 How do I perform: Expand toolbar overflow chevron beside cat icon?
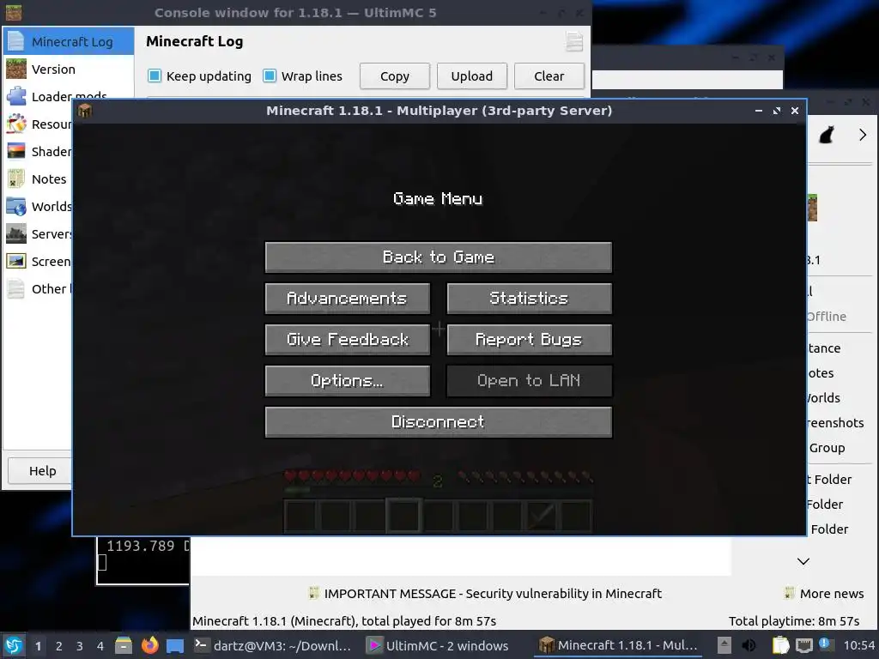coord(863,135)
